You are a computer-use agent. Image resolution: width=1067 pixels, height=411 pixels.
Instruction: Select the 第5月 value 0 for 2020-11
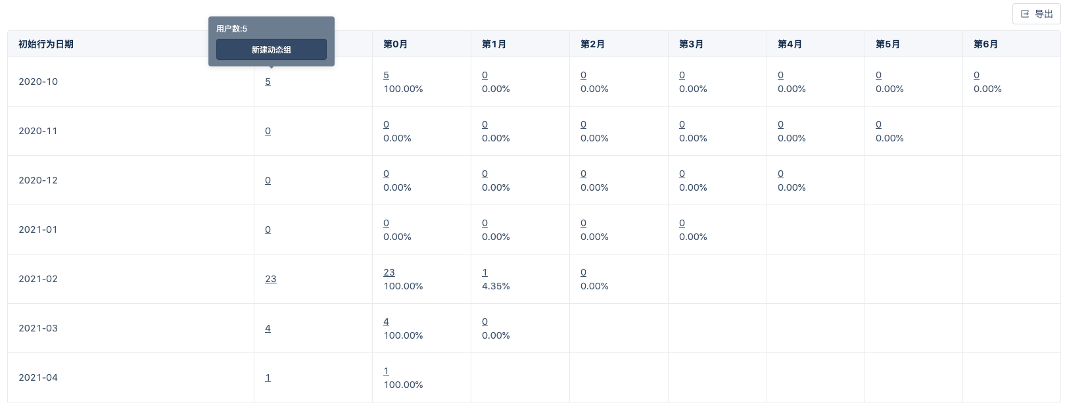coord(878,124)
